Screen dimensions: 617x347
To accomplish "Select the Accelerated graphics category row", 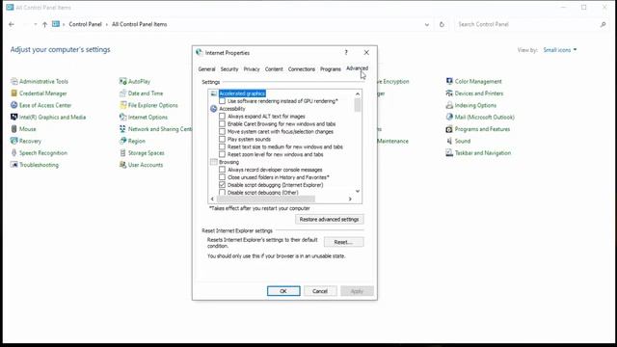I will [x=242, y=93].
